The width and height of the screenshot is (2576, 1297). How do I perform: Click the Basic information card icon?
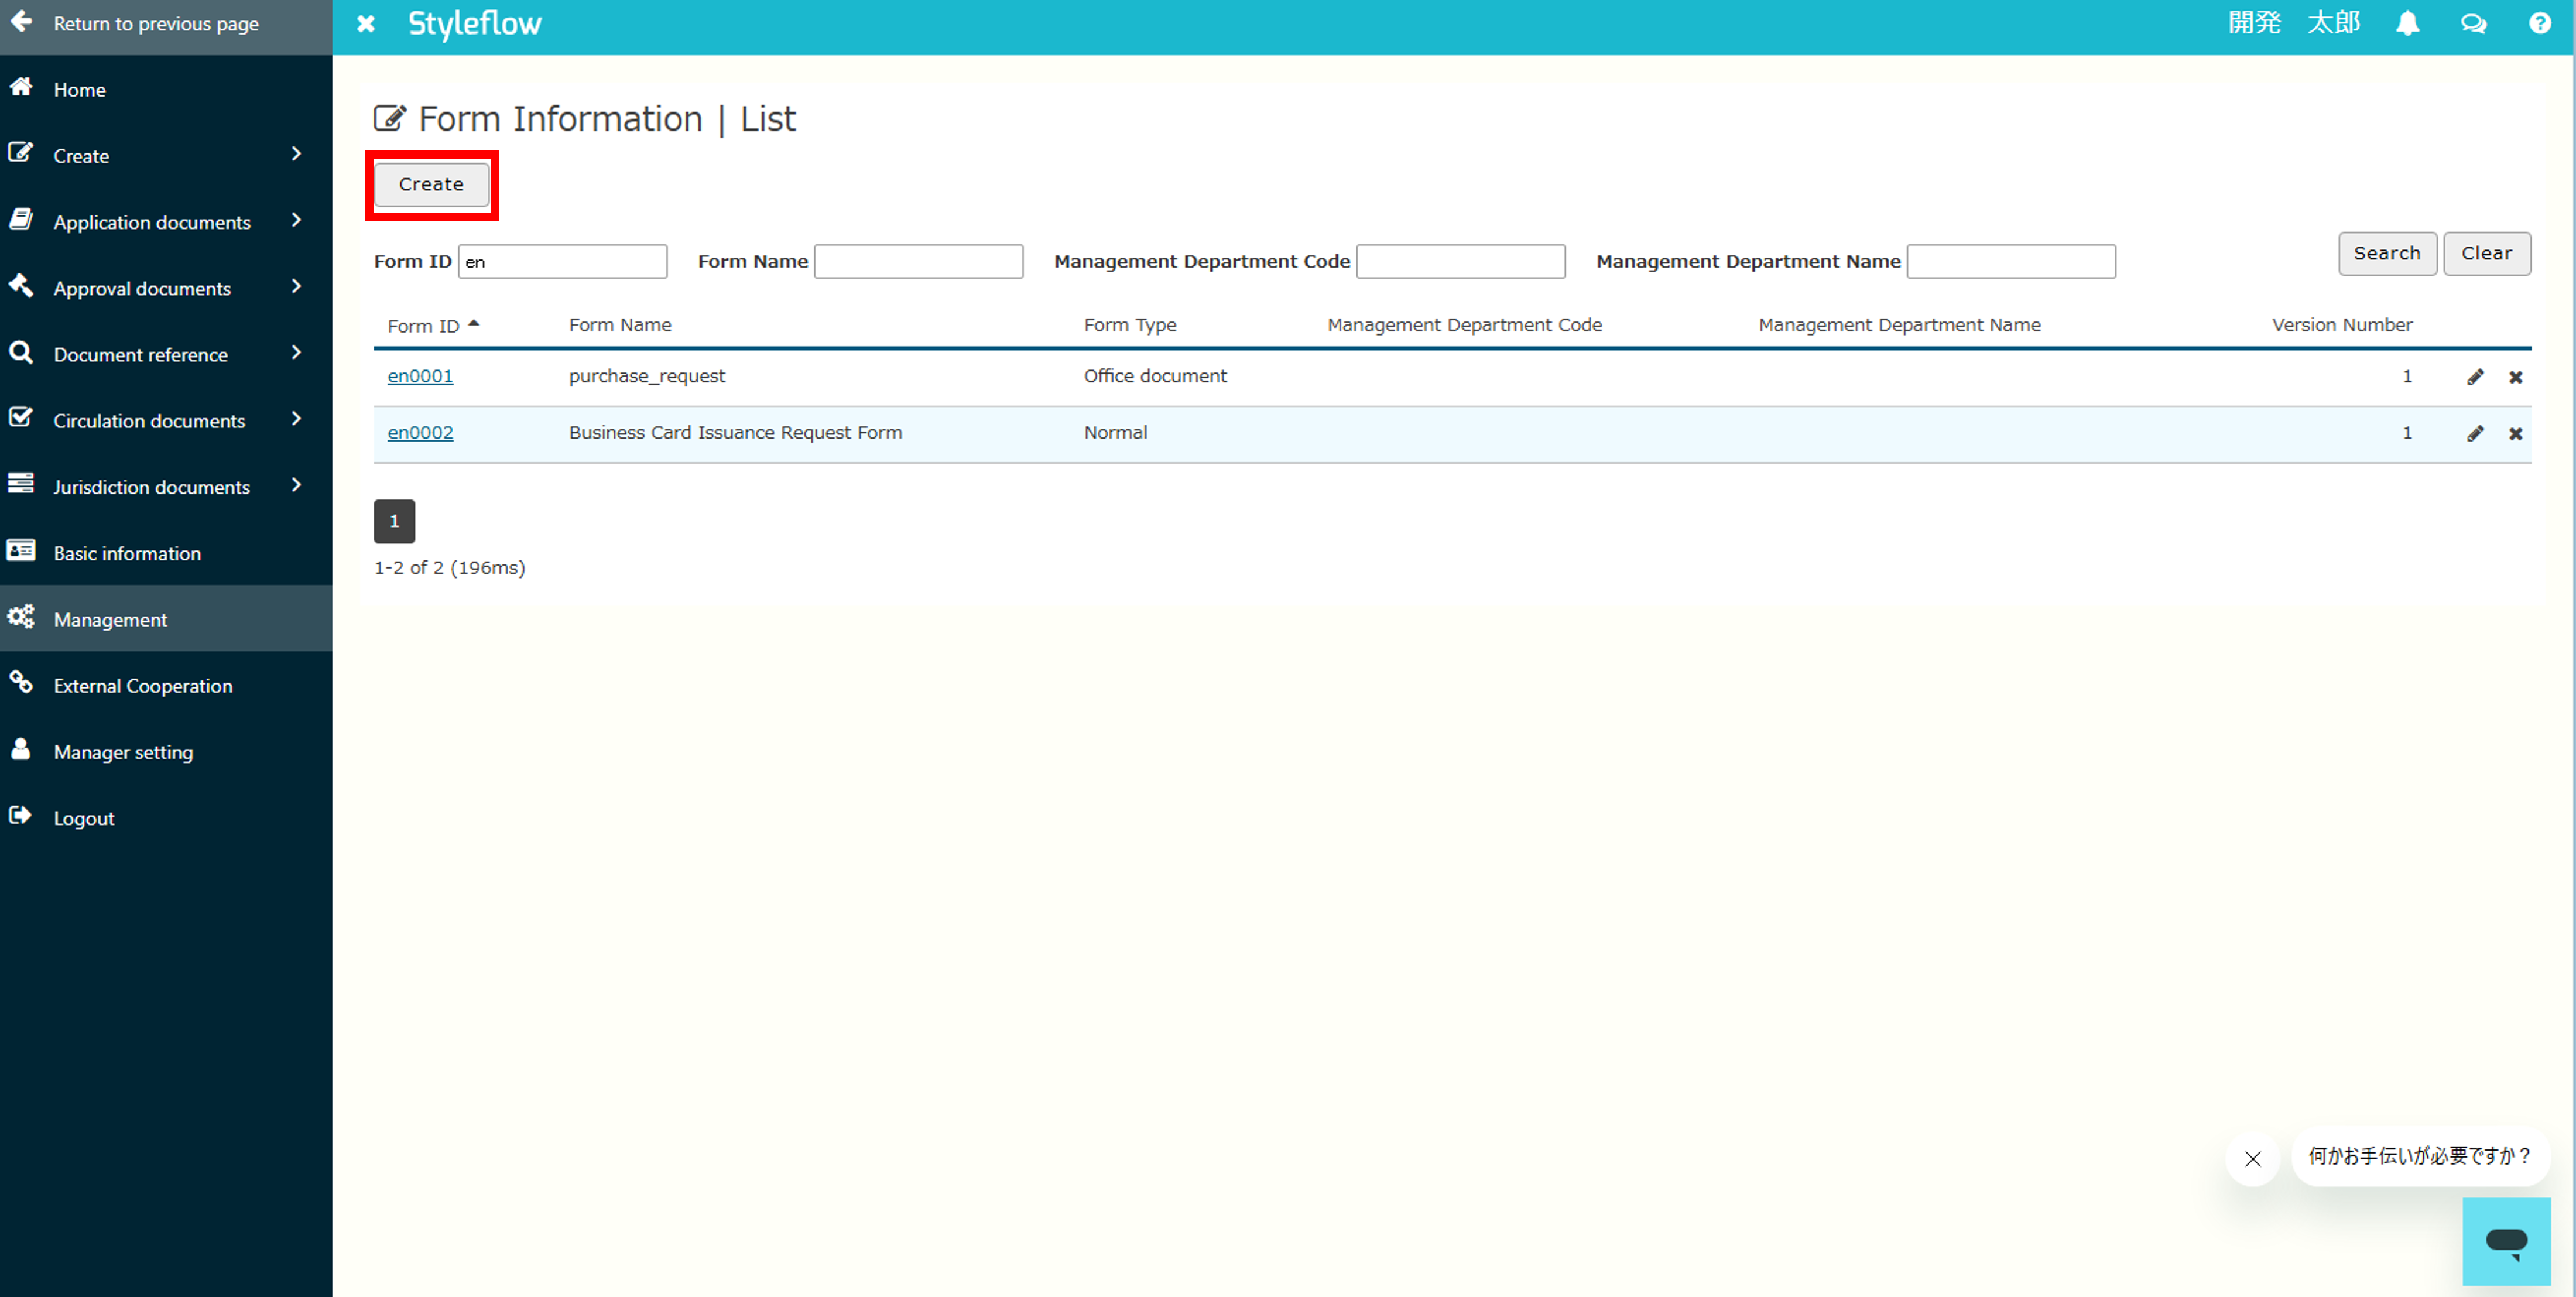(21, 551)
